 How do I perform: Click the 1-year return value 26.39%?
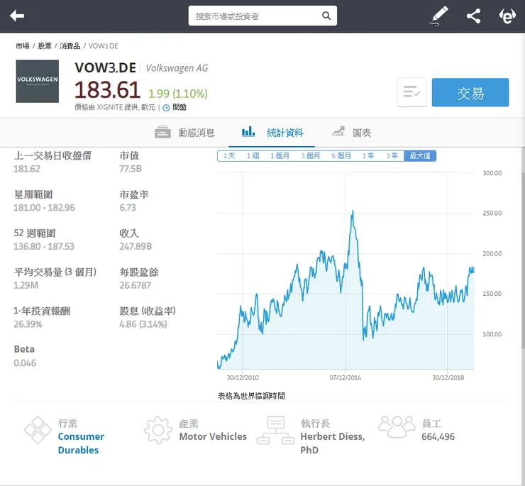[28, 324]
